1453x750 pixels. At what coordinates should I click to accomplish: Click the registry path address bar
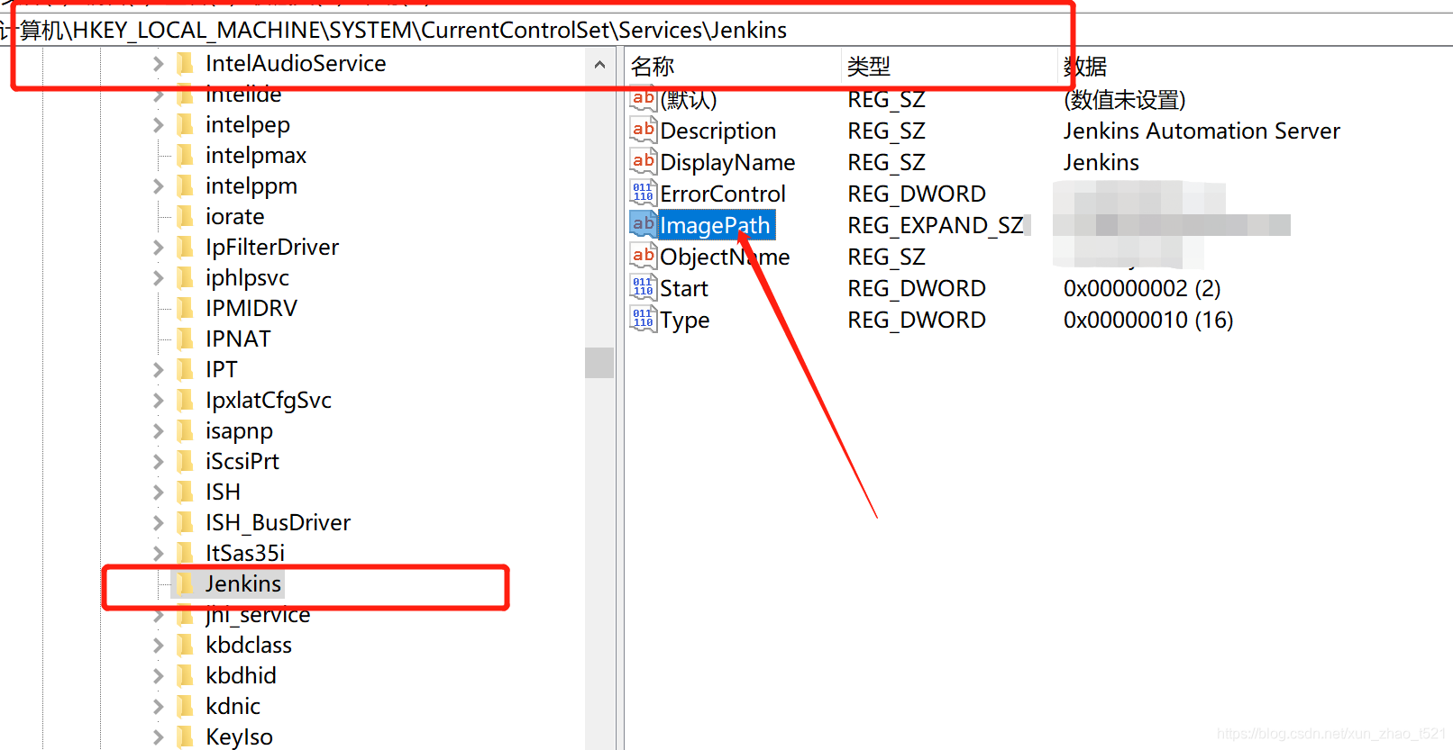(x=726, y=30)
